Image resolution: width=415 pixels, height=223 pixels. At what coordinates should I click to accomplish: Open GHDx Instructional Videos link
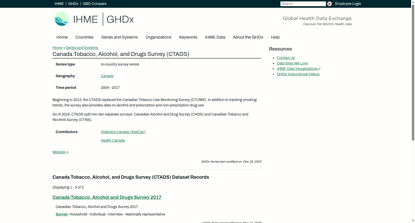point(298,74)
